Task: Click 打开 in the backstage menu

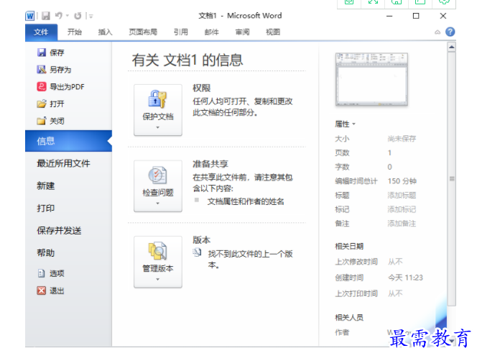Action: pyautogui.click(x=51, y=104)
